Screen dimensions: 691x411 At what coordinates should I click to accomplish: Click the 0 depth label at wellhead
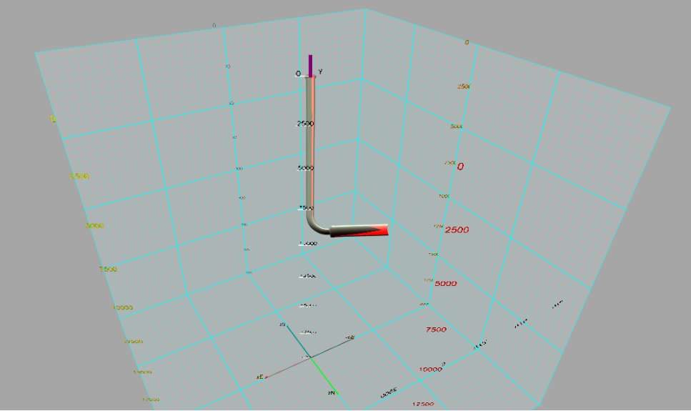[298, 74]
